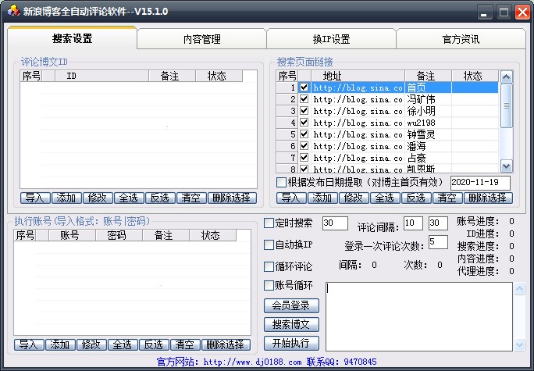Click inside the log output text area

tap(419, 316)
